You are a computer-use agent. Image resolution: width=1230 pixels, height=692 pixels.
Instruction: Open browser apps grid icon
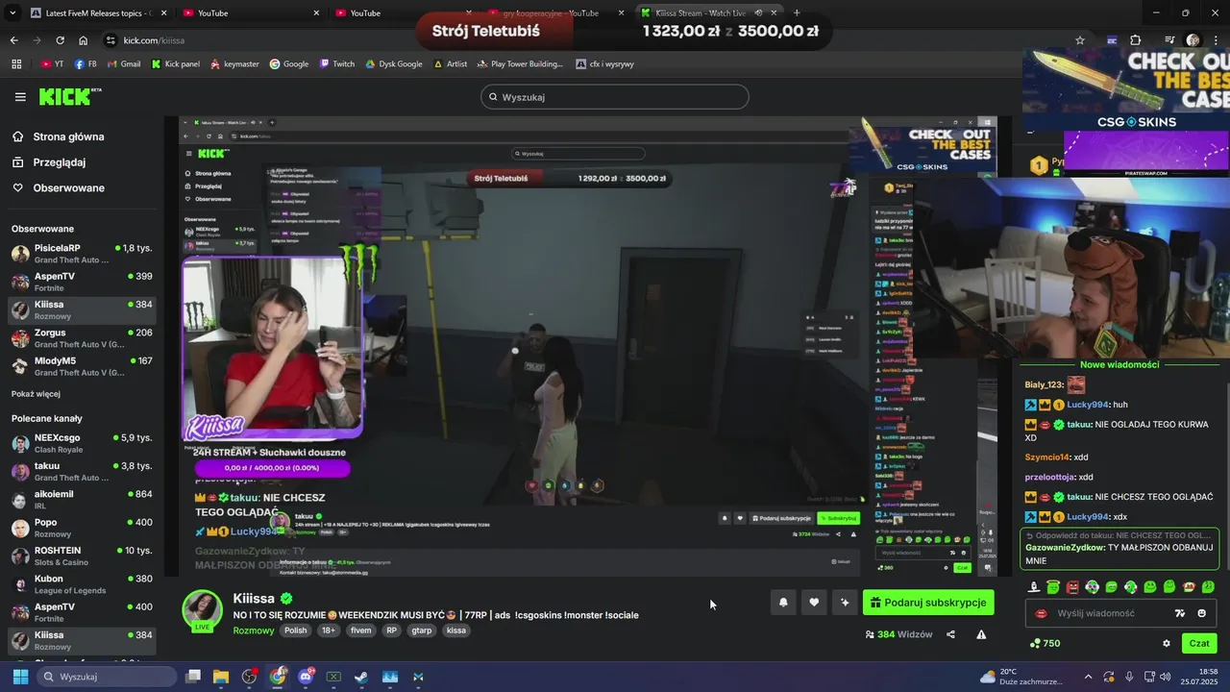click(16, 64)
